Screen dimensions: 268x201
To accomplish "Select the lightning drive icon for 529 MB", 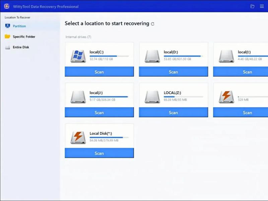I will pyautogui.click(x=226, y=97).
